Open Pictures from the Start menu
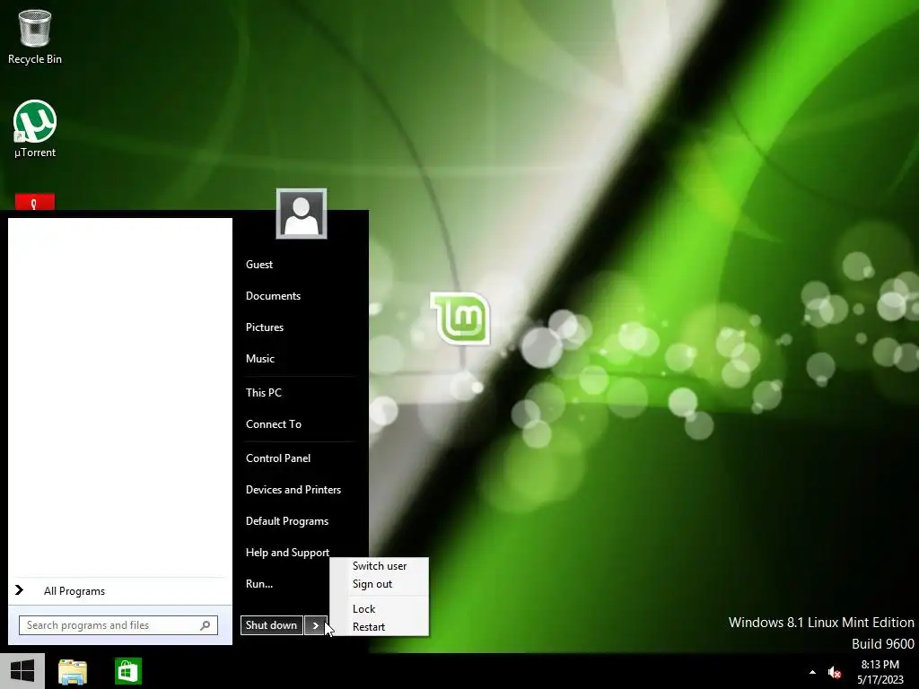This screenshot has width=919, height=689. point(265,327)
